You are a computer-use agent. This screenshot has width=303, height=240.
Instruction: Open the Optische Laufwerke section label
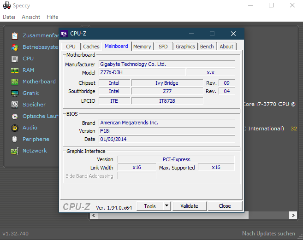[41, 116]
